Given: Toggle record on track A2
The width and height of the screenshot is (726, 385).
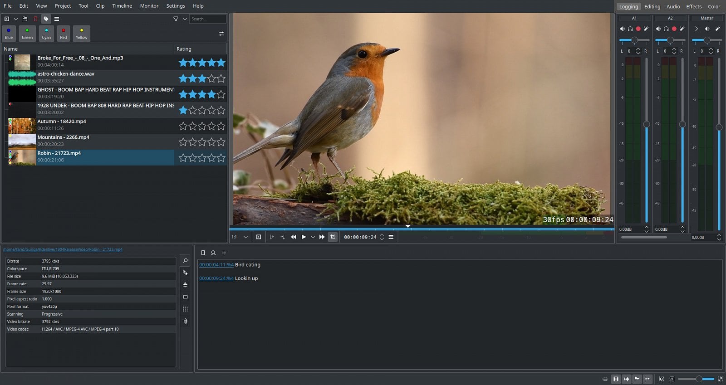Looking at the screenshot, I should click(674, 29).
